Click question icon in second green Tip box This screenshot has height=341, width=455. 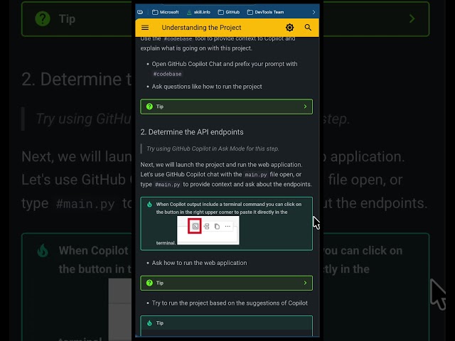tap(149, 283)
